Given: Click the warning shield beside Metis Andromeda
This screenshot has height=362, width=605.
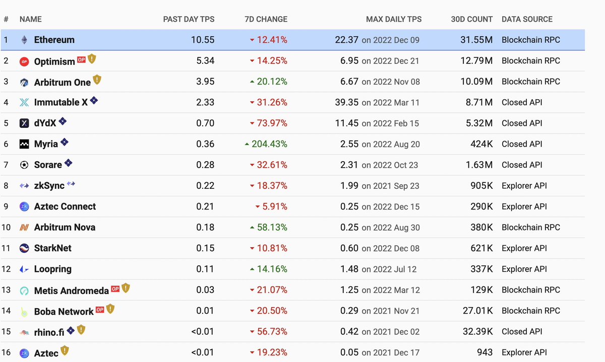Looking at the screenshot, I should [x=126, y=288].
